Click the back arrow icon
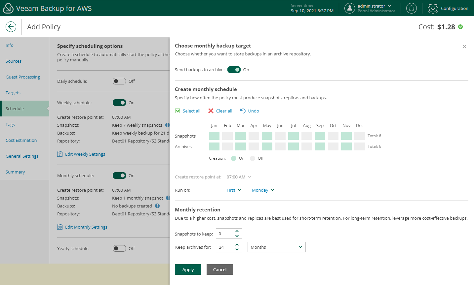This screenshot has height=285, width=474. (11, 27)
